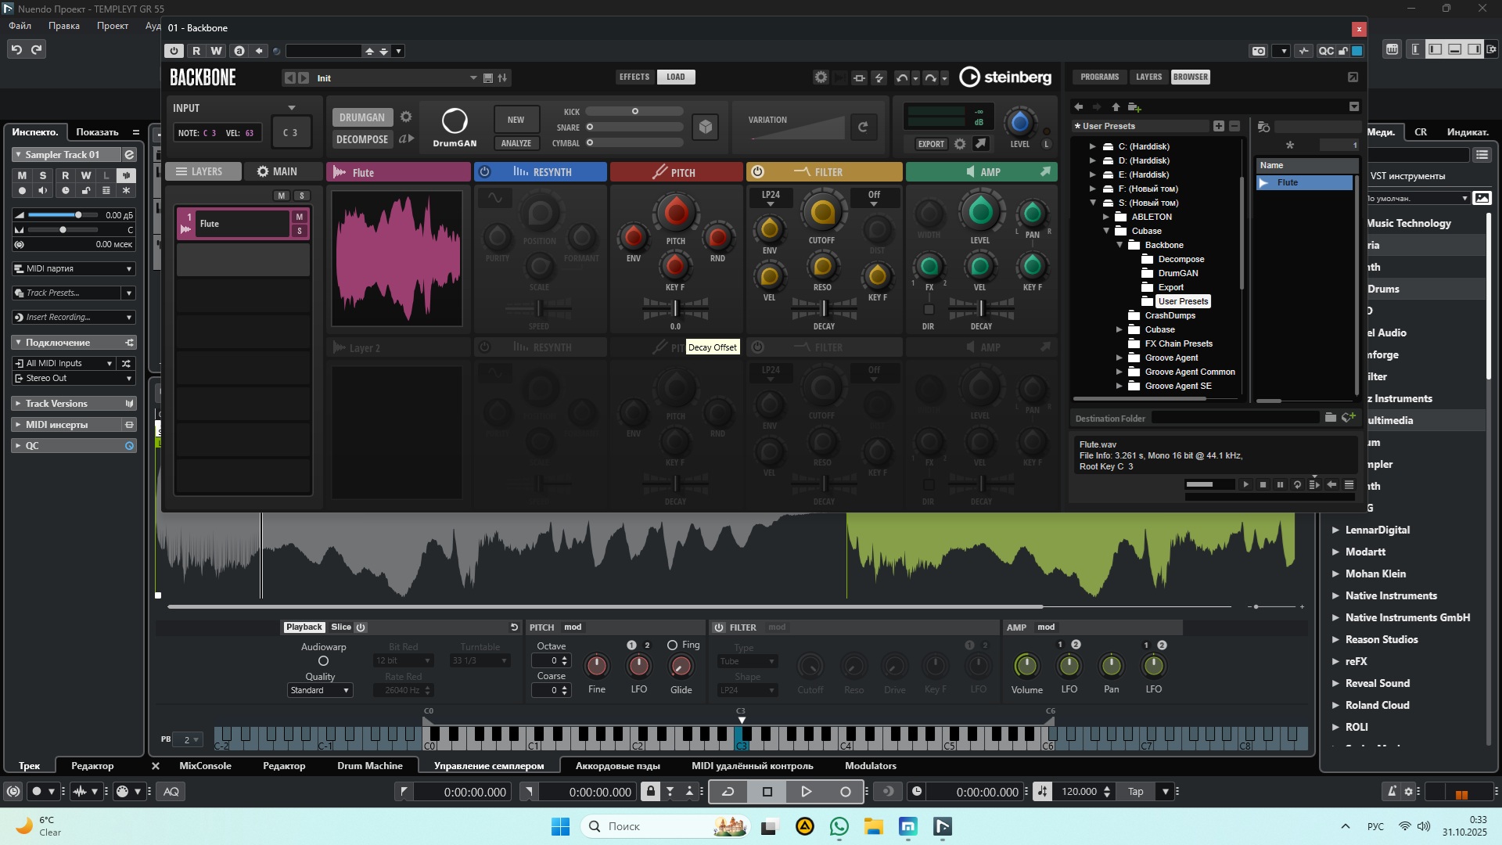Open the Stereo Out output dropdown
This screenshot has height=845, width=1502.
(x=74, y=379)
